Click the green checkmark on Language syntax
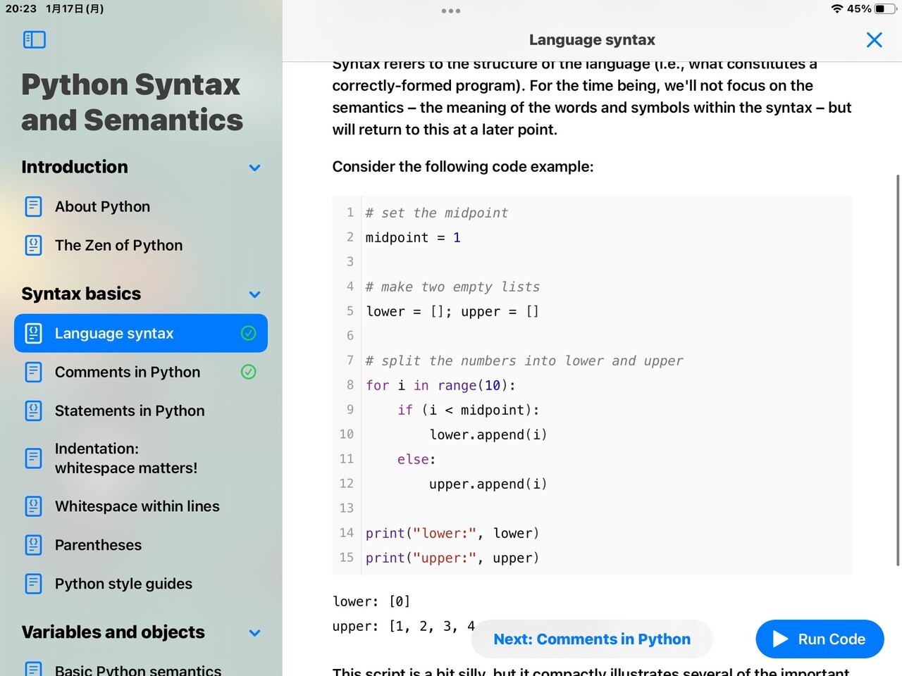Screen dimensions: 902x676 [x=248, y=333]
